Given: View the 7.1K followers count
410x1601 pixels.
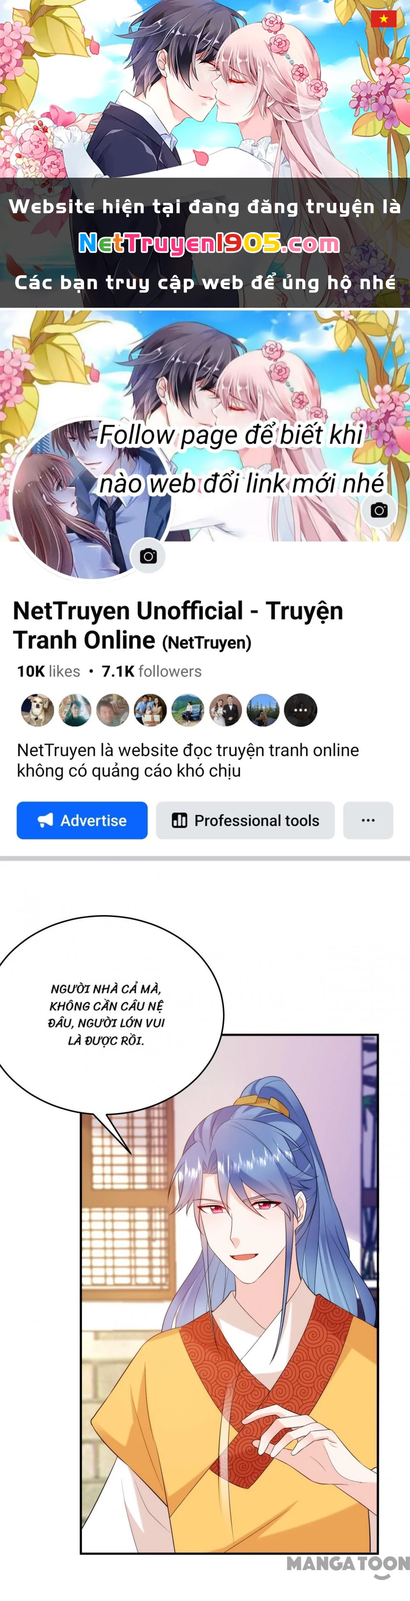Looking at the screenshot, I should [152, 671].
